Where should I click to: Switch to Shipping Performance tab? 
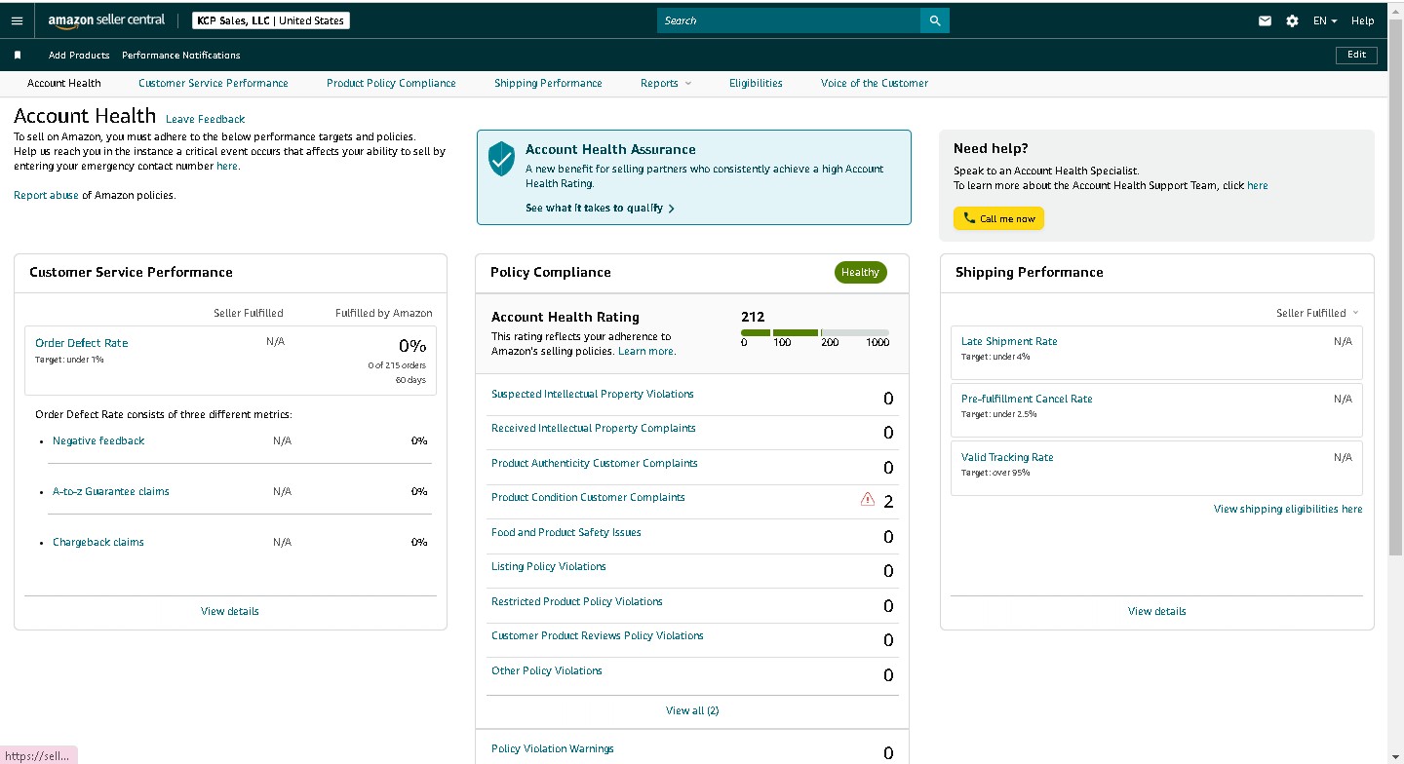[x=548, y=84]
